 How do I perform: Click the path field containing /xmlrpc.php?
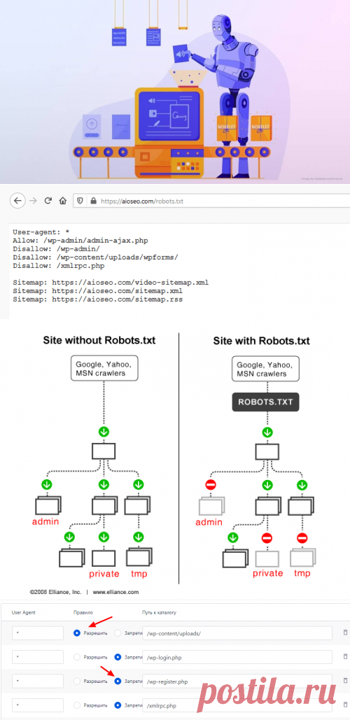(x=237, y=705)
